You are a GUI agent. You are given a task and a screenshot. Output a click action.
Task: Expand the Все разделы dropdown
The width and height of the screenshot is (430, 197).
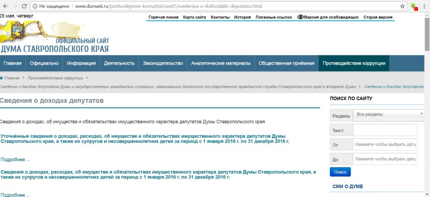(388, 114)
